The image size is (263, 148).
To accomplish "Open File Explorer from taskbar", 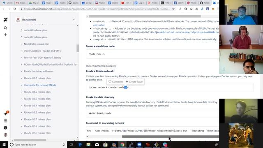I will (x=88, y=145).
